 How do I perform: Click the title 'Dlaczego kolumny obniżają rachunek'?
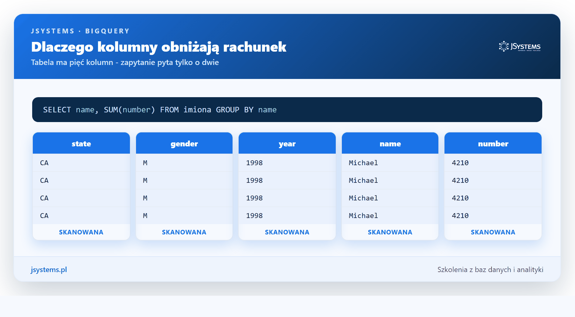click(x=159, y=47)
